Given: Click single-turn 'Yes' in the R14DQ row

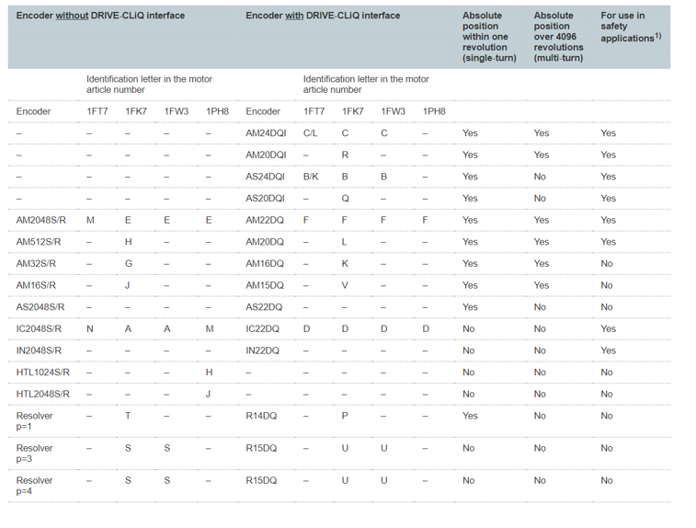Looking at the screenshot, I should pyautogui.click(x=470, y=416).
